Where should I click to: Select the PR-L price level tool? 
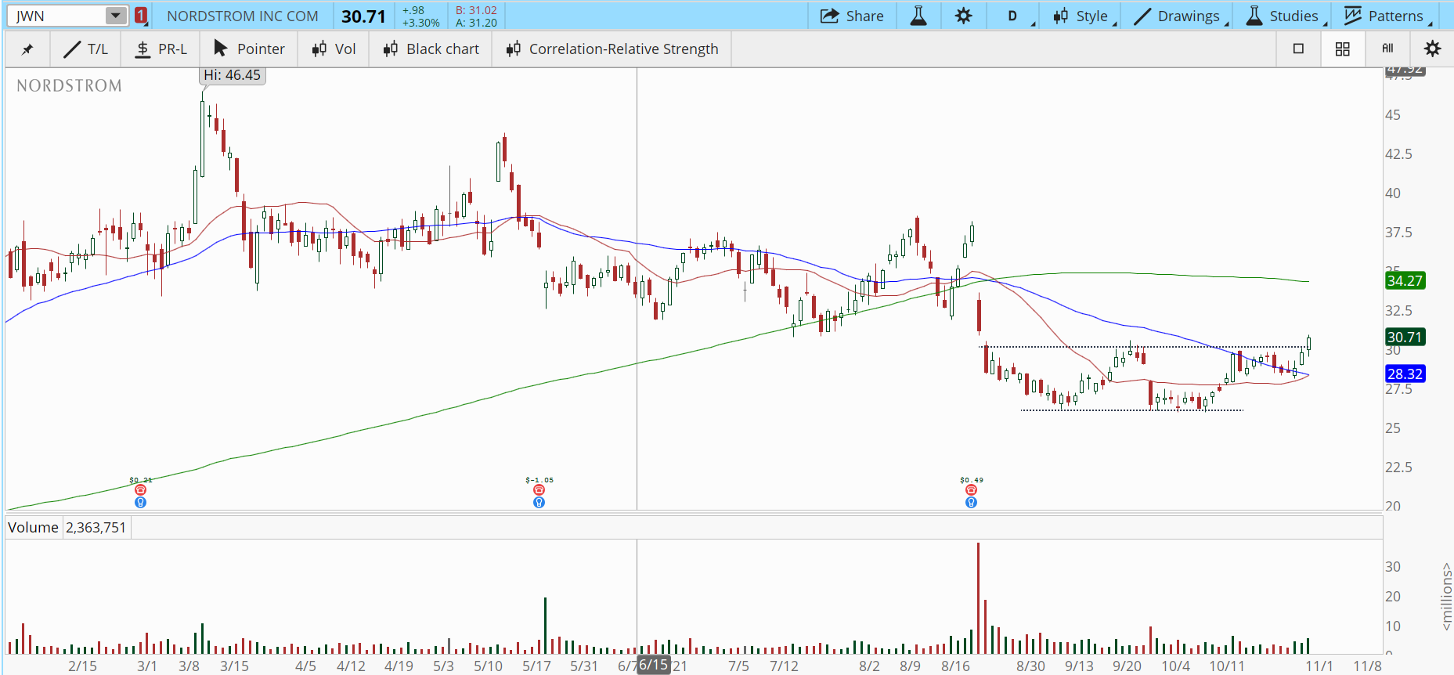161,49
